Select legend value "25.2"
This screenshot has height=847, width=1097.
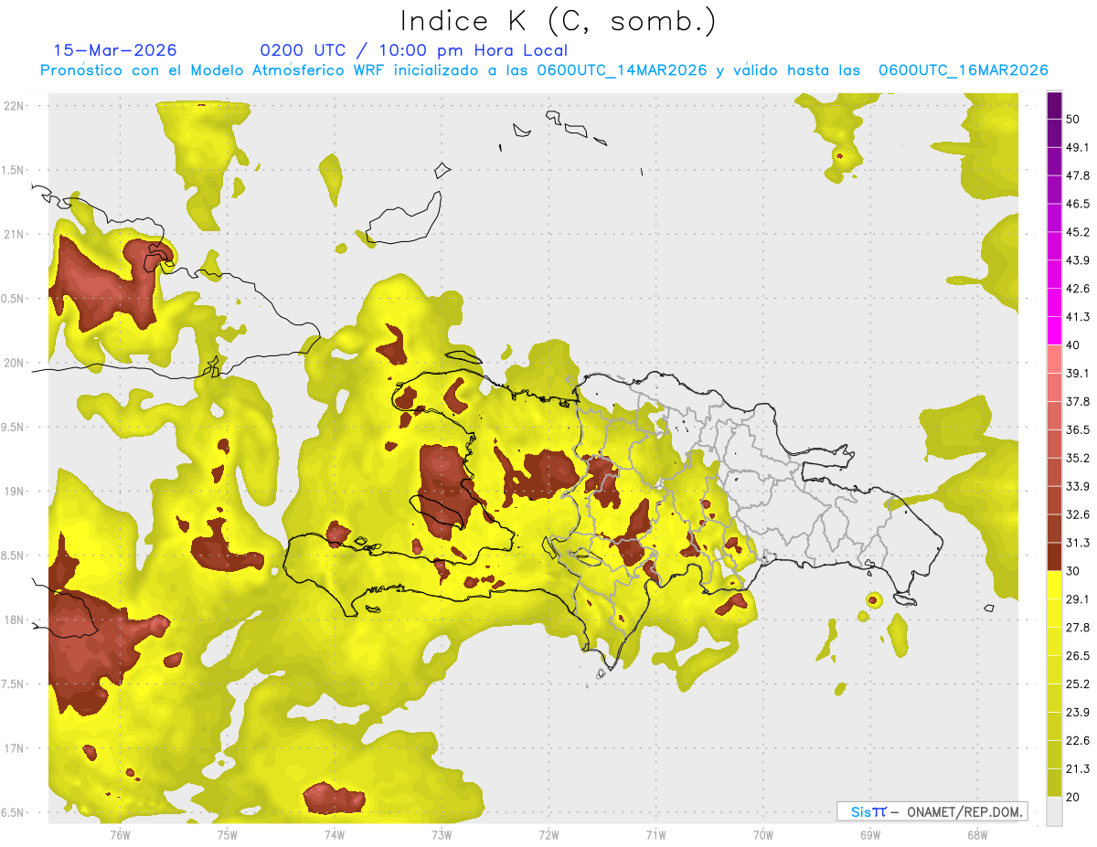[x=1078, y=683]
